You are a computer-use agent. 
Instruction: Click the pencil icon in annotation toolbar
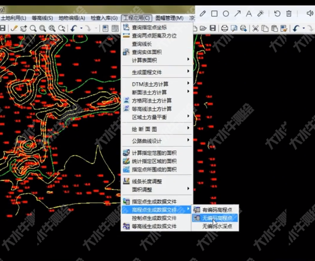click(203, 14)
